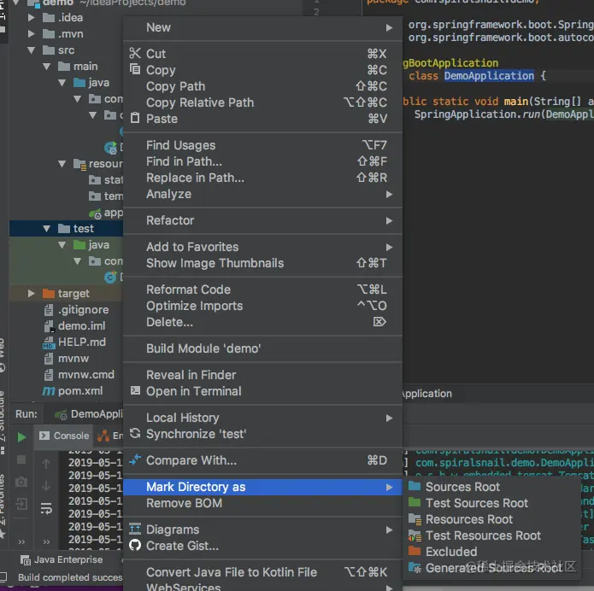Click the green Test Sources Root folder icon
Image resolution: width=594 pixels, height=591 pixels.
[x=415, y=502]
